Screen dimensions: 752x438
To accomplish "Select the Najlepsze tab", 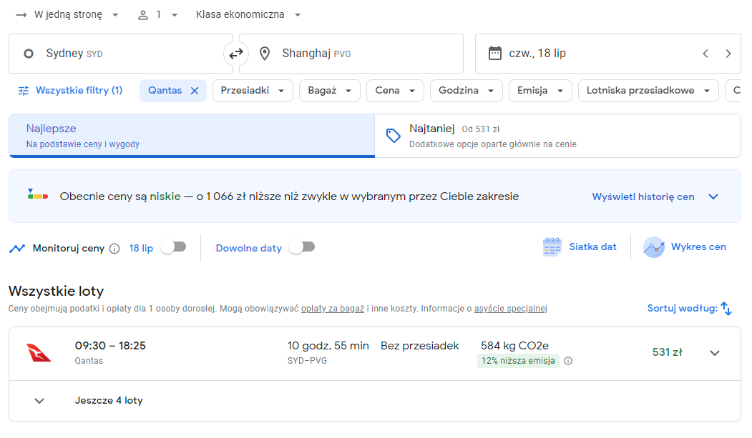I will pos(192,136).
